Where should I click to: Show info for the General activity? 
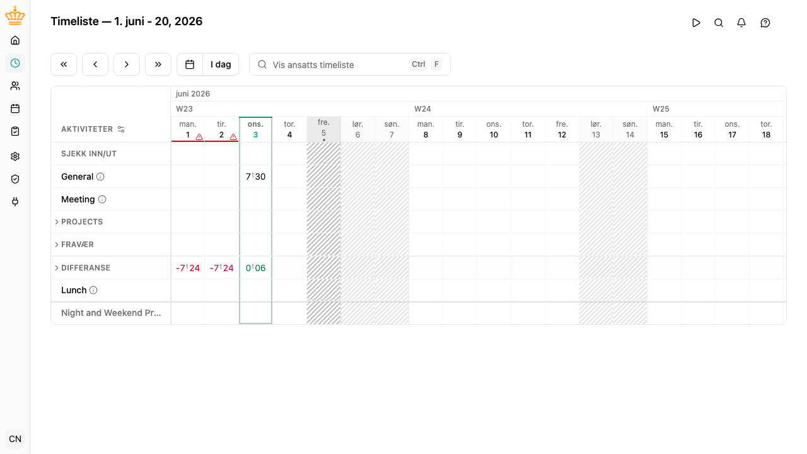pos(100,177)
